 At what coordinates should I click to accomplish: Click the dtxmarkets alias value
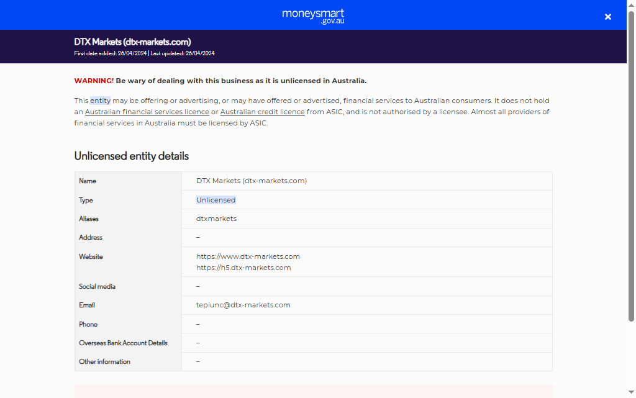pyautogui.click(x=216, y=219)
